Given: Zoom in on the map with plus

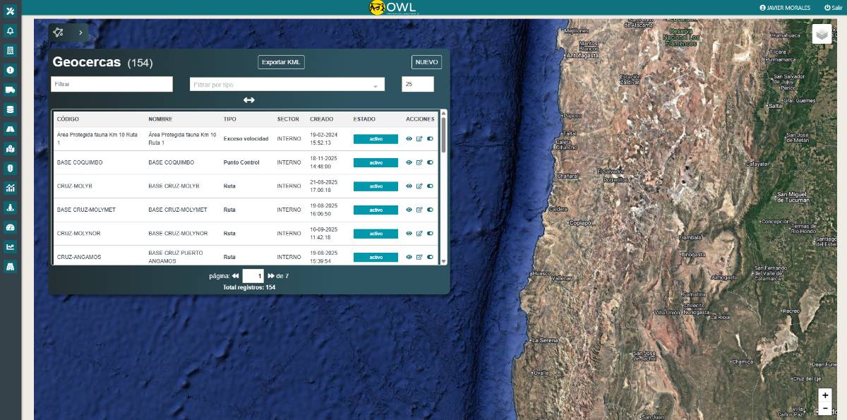Looking at the screenshot, I should click(x=825, y=395).
